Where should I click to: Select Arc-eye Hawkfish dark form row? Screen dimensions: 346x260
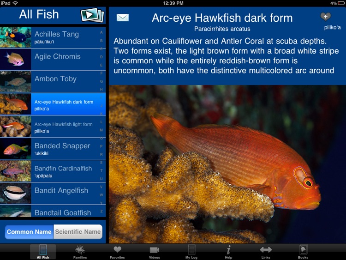(x=53, y=104)
